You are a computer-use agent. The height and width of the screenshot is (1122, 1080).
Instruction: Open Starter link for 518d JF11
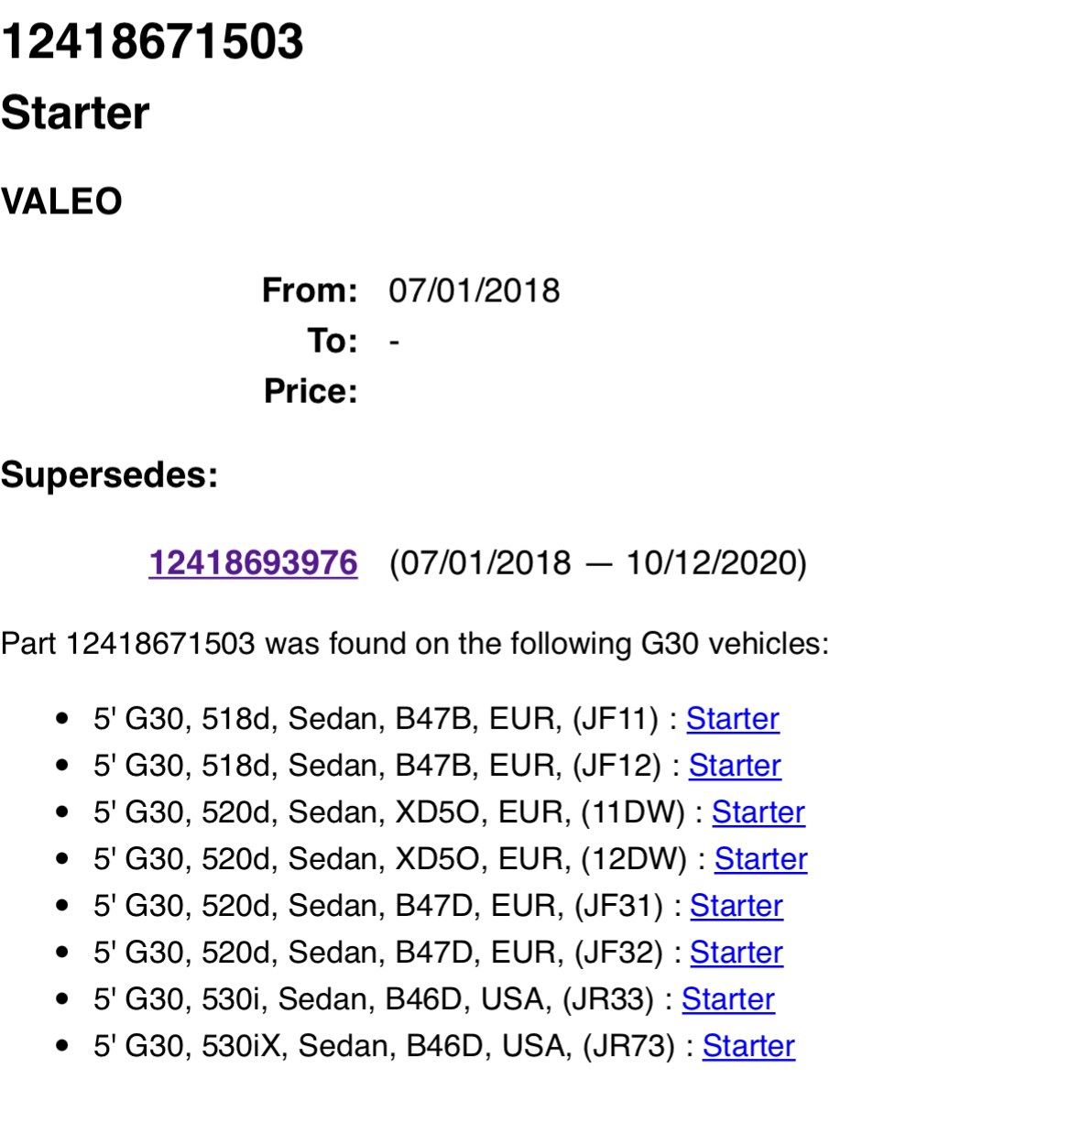[x=732, y=719]
